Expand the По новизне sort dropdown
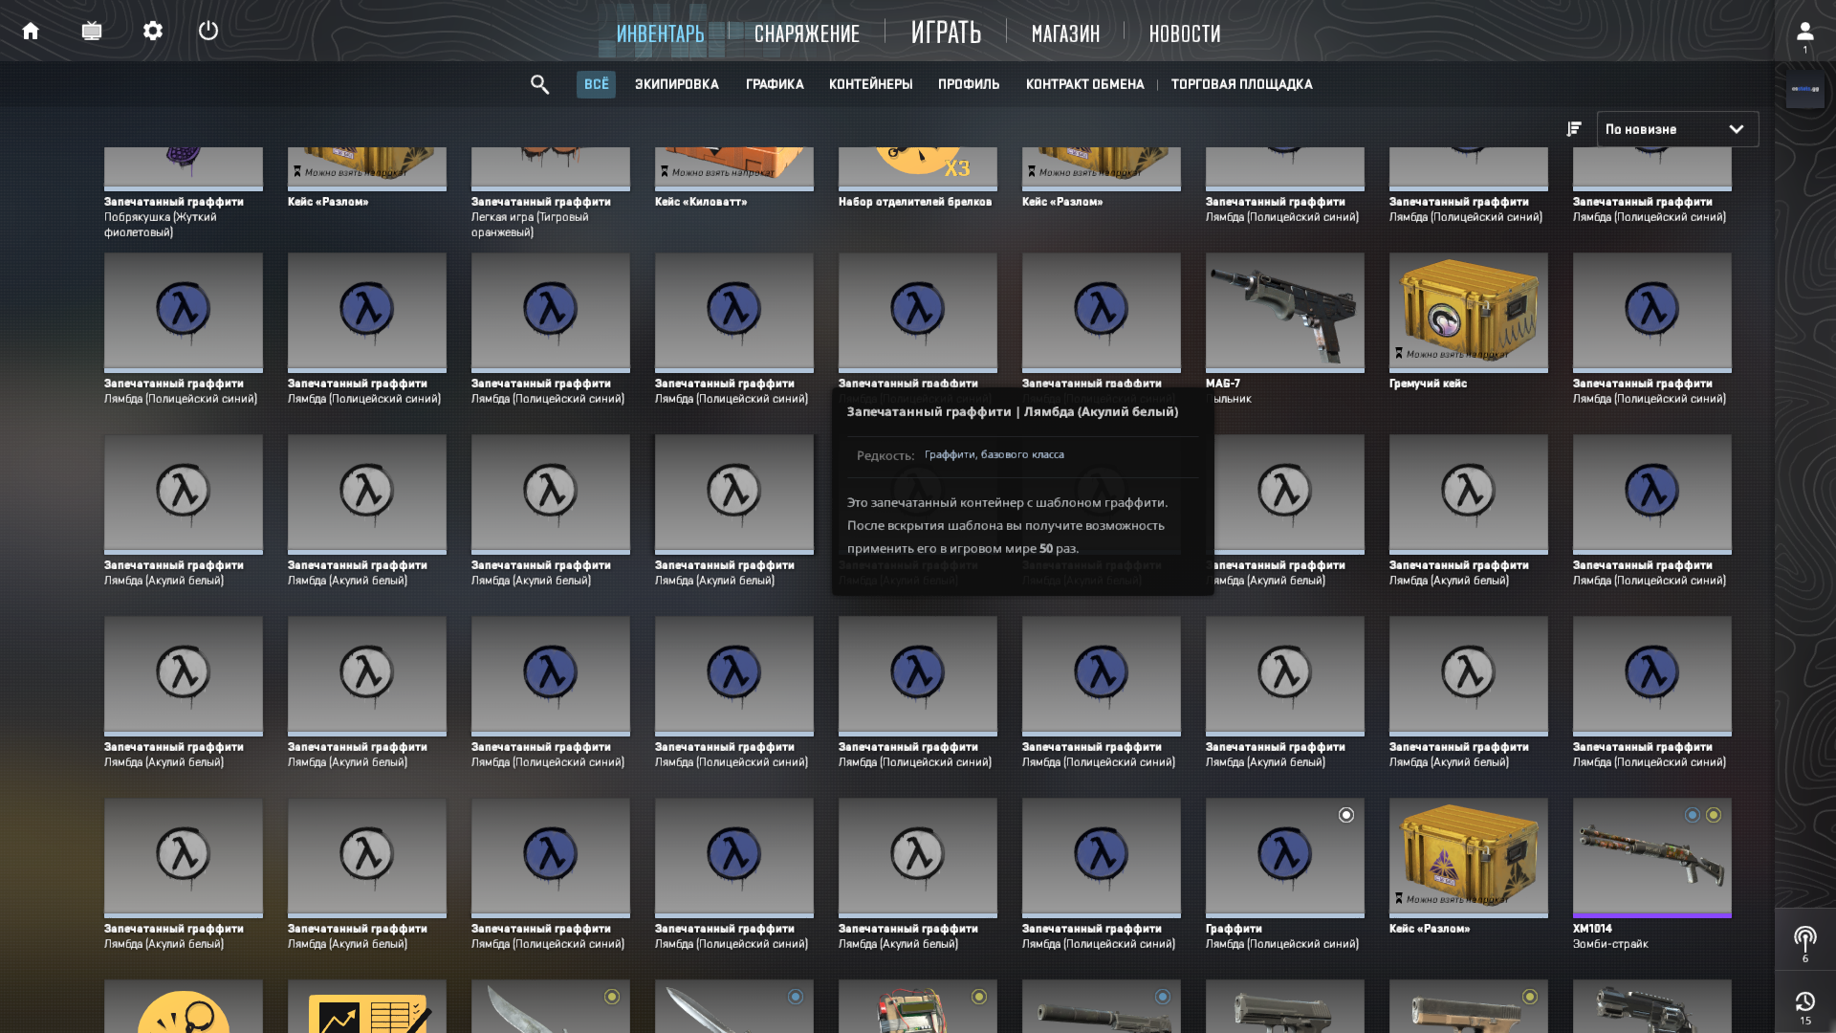This screenshot has width=1836, height=1033. click(1677, 129)
